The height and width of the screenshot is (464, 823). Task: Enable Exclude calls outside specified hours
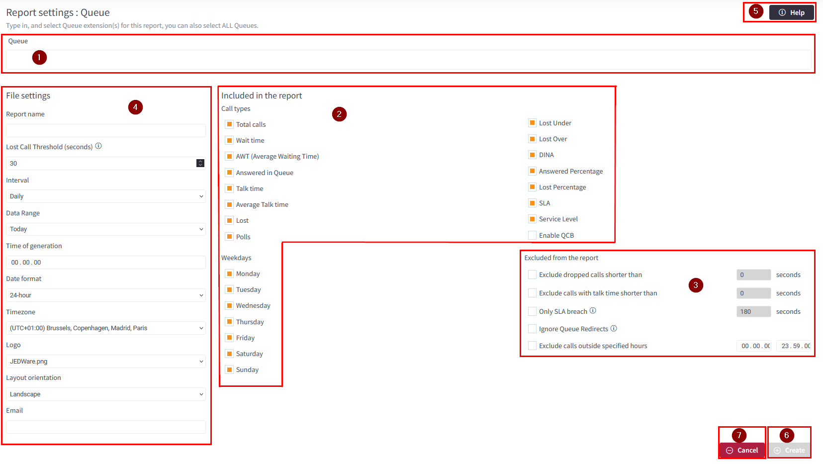point(532,346)
